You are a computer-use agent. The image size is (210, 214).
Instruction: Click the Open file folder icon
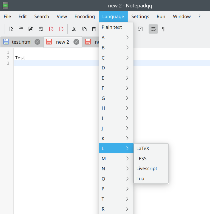[x=21, y=29]
